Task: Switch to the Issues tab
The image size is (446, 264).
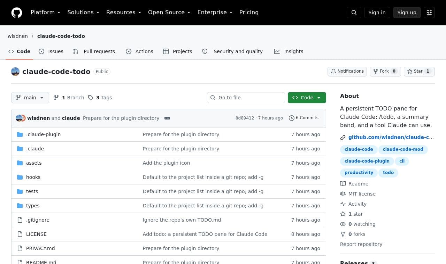Action: pos(51,51)
